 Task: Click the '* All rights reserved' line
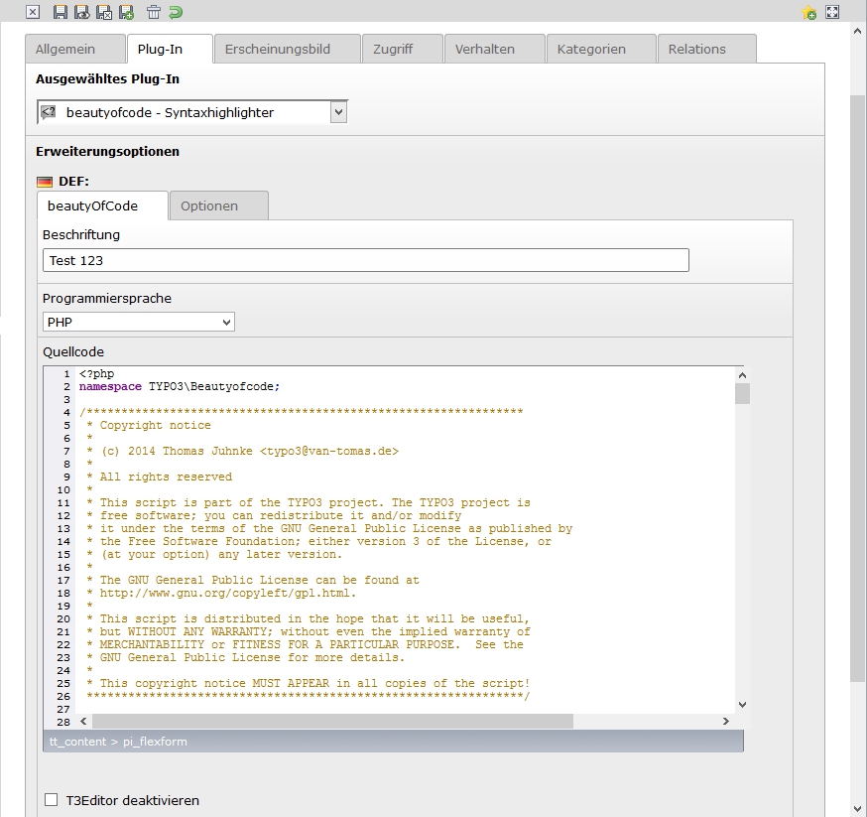click(x=160, y=477)
